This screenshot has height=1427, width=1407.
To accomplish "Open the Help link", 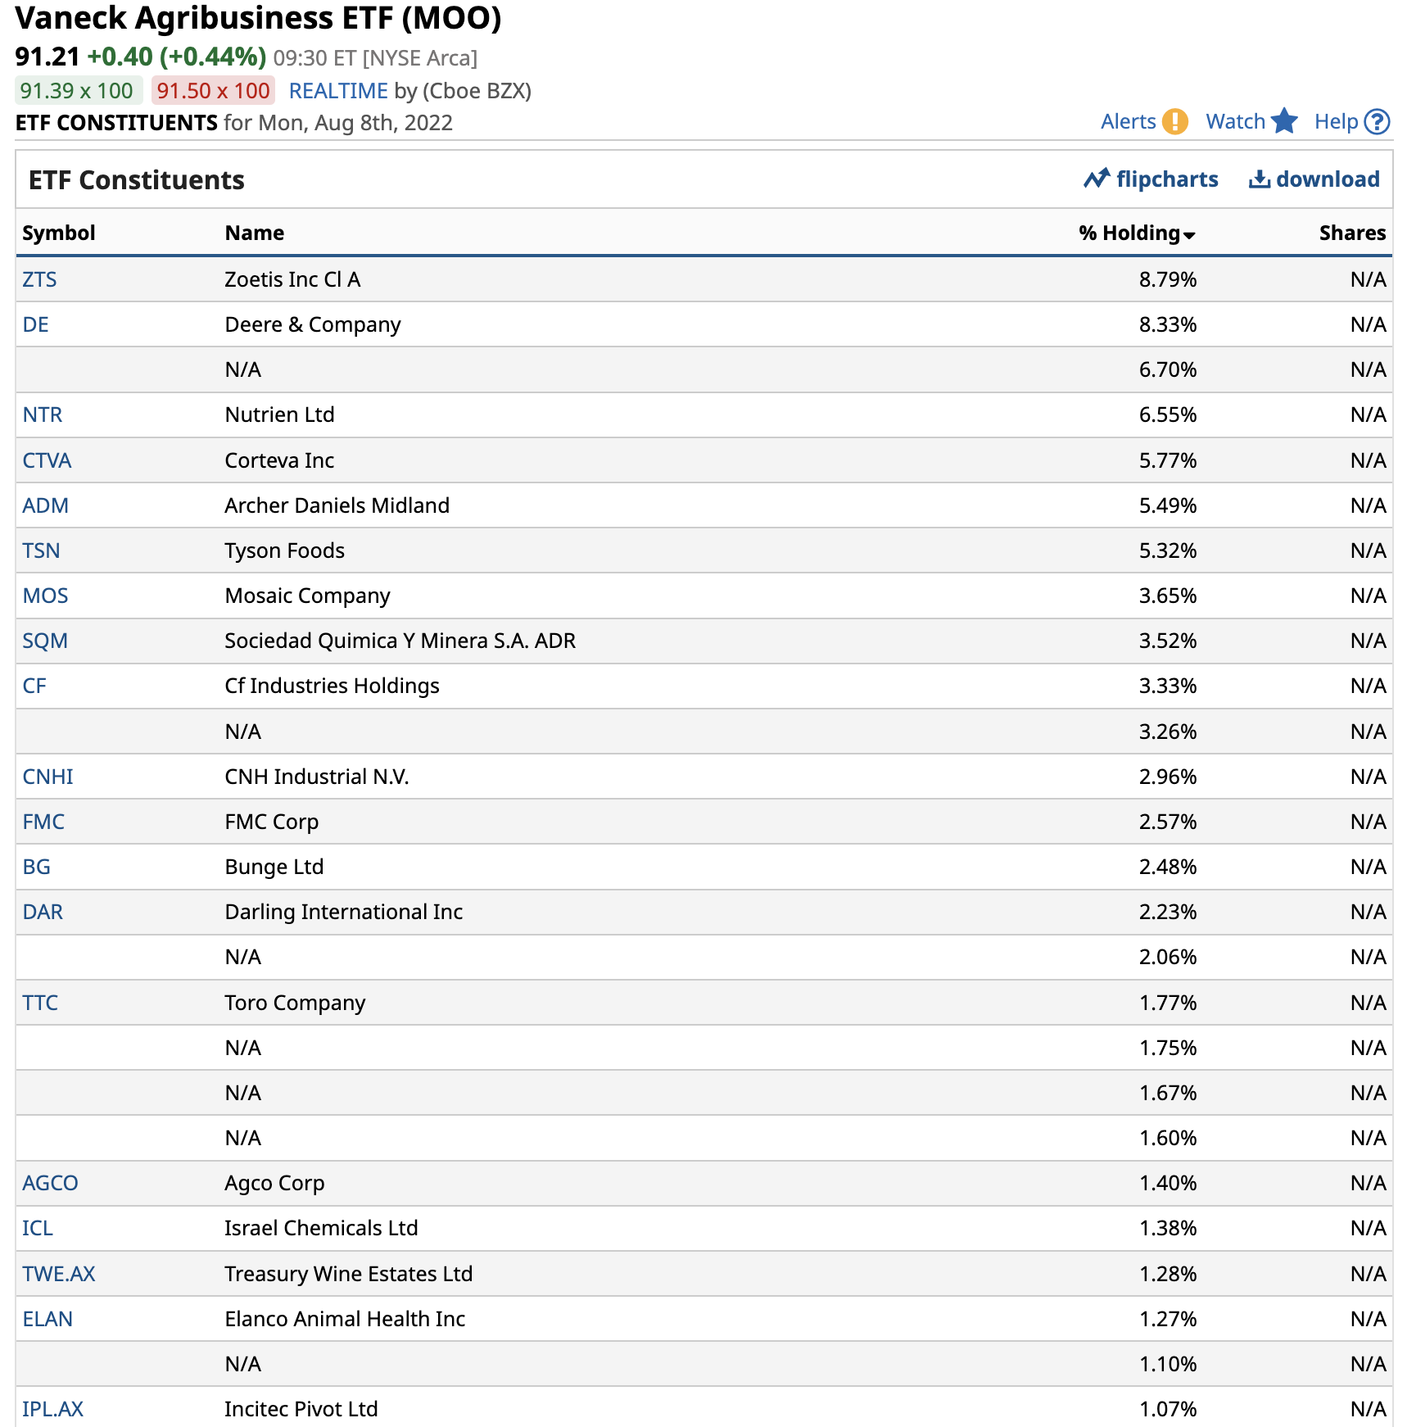I will (x=1337, y=121).
